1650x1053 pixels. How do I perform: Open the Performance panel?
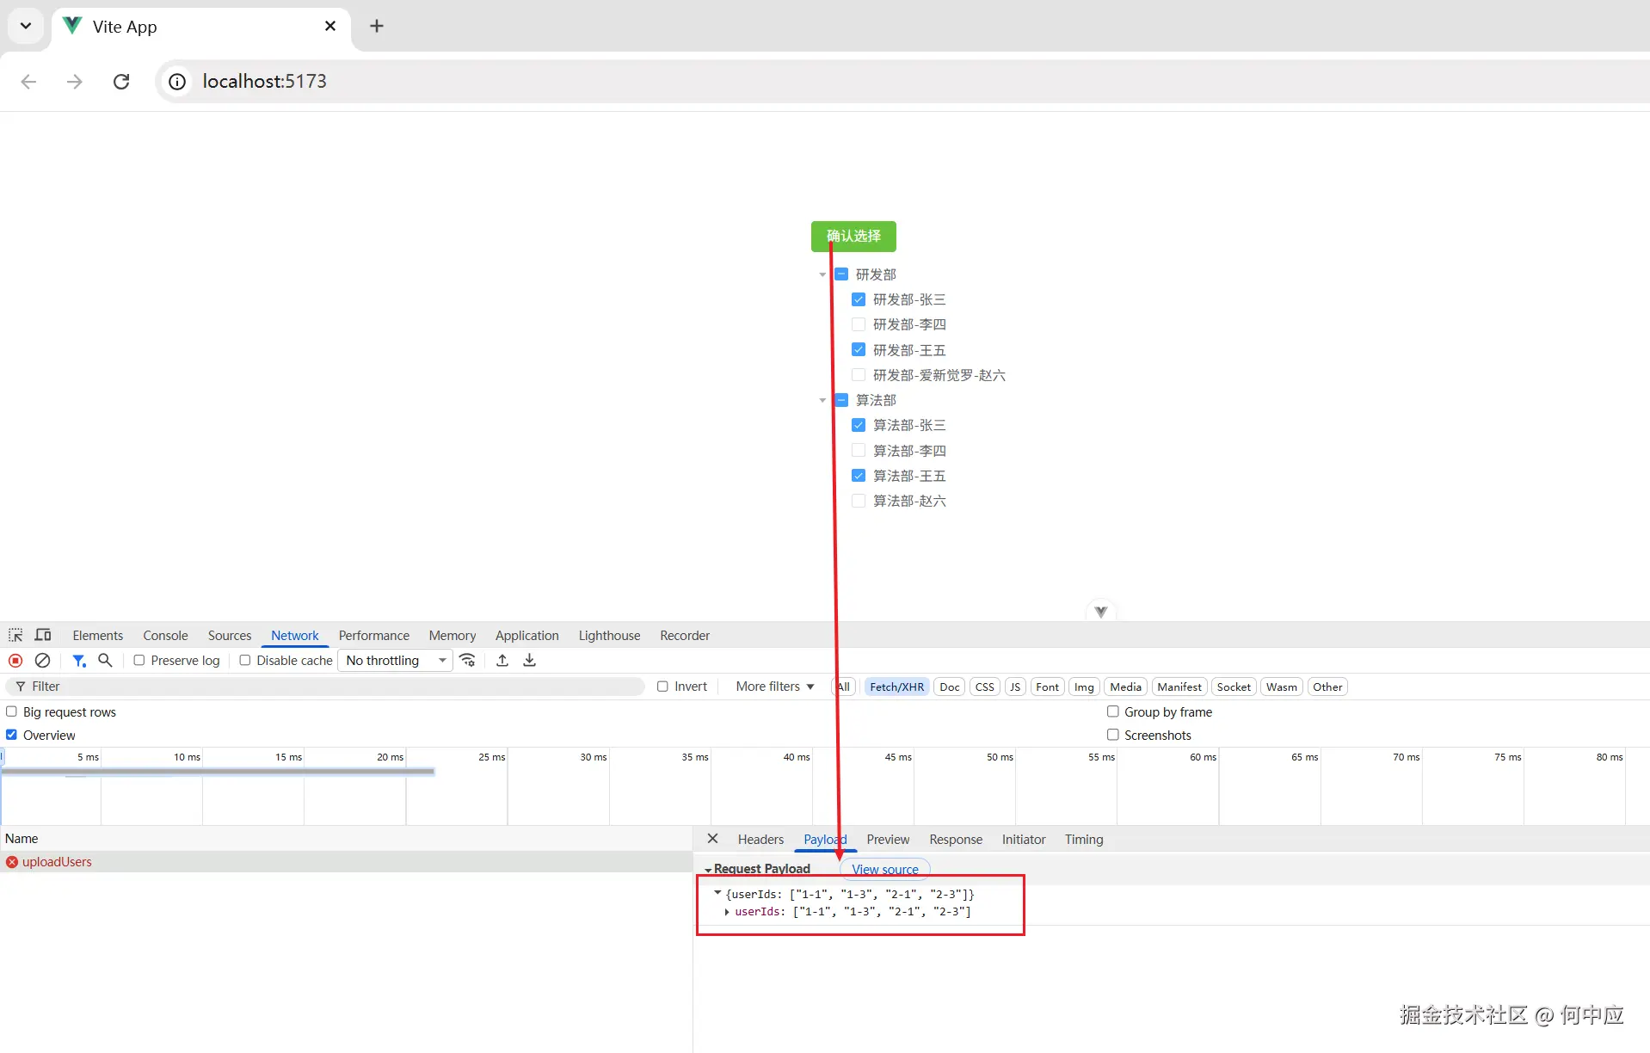coord(374,636)
